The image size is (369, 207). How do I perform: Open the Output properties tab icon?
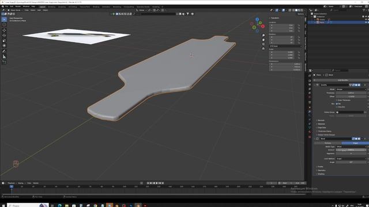pos(310,85)
